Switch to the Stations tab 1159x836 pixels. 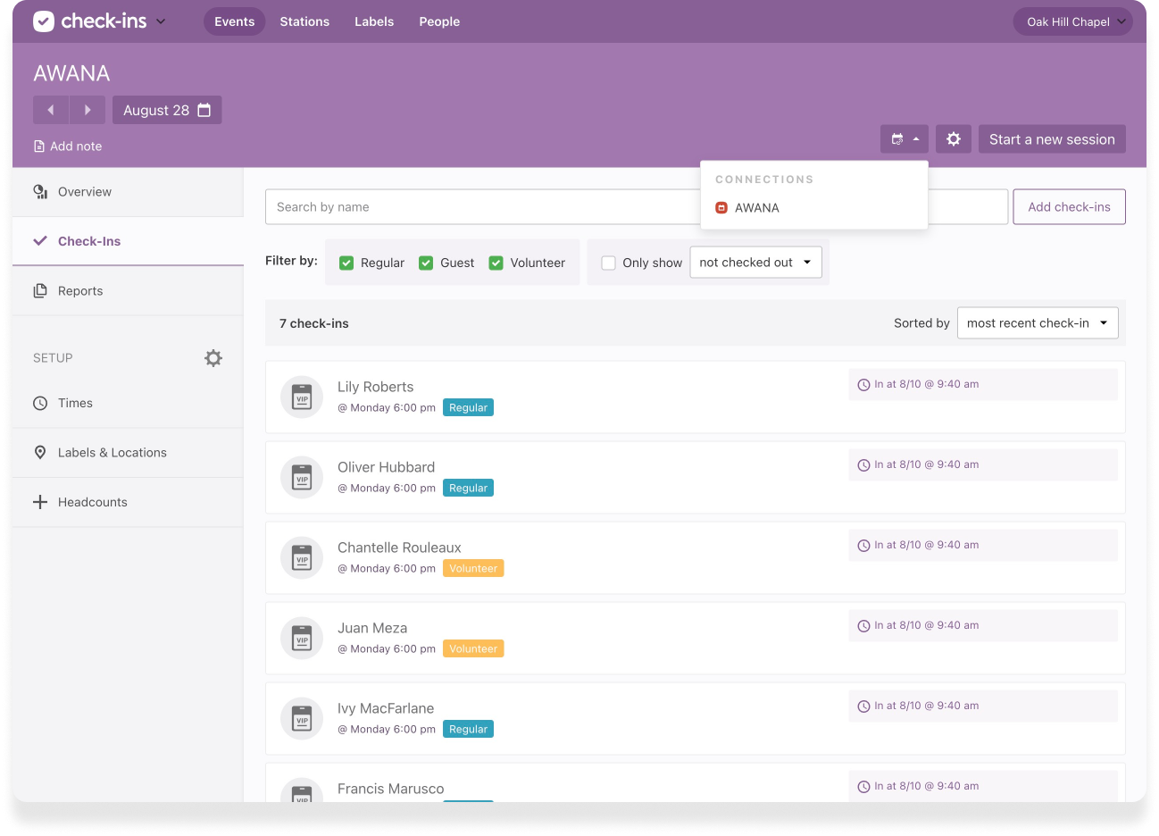pyautogui.click(x=304, y=21)
